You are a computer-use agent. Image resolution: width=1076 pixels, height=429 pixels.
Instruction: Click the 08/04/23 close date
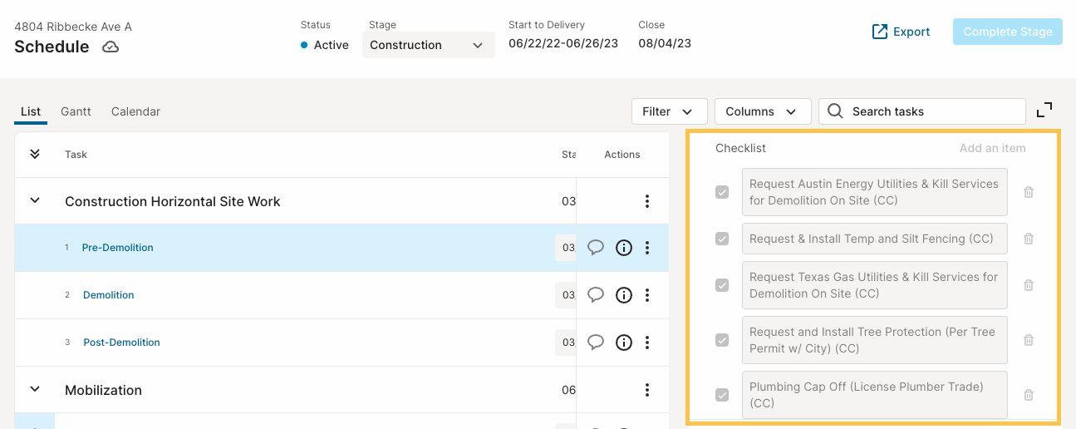665,43
